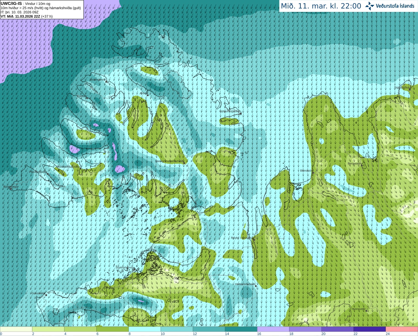The image size is (418, 336).
Task: Select the Holtavörðuheiði station label
Action: click(x=245, y=284)
